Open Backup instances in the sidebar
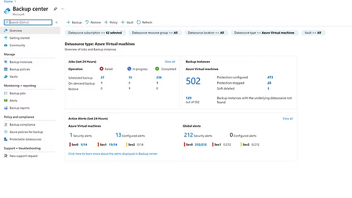 coord(21,62)
